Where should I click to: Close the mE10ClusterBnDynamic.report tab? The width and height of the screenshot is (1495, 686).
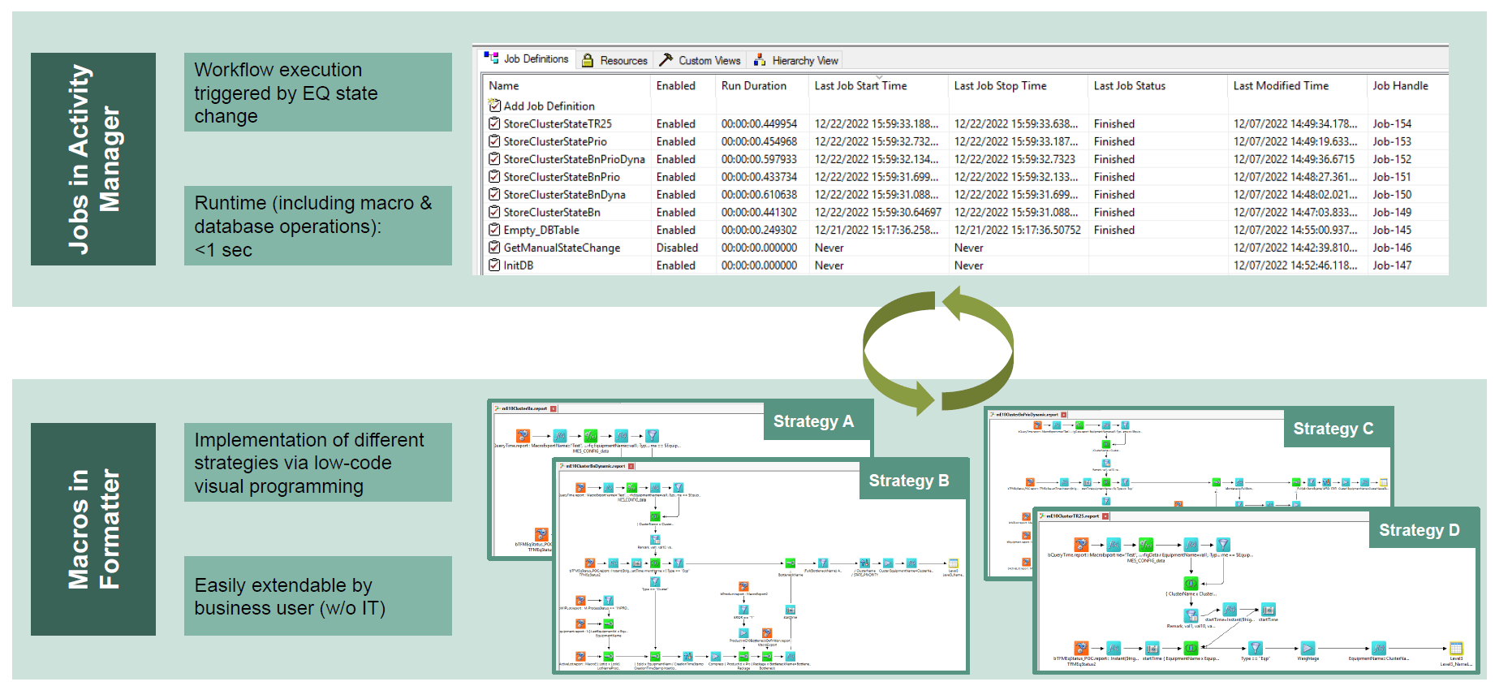click(x=631, y=467)
